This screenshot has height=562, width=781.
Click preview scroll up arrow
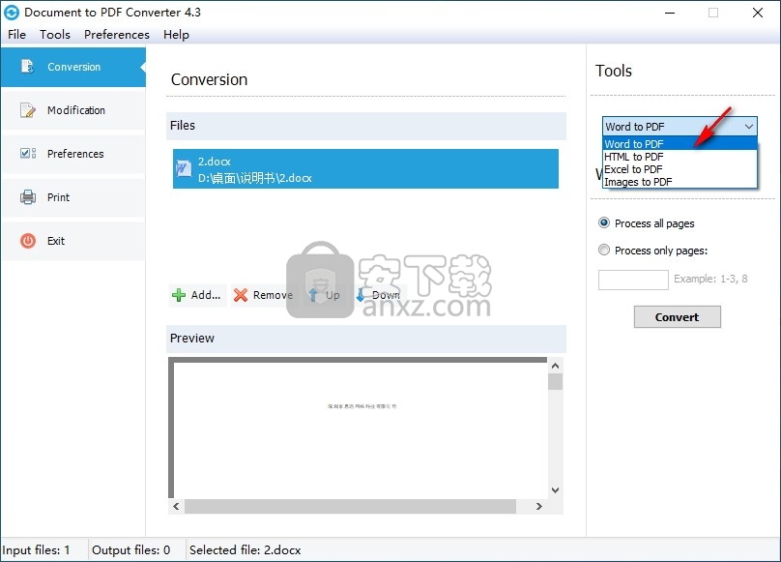556,366
